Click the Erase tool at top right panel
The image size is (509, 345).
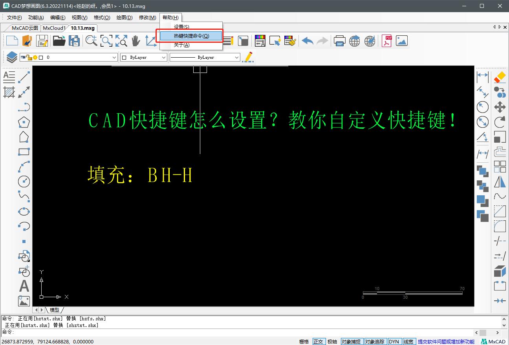click(500, 77)
